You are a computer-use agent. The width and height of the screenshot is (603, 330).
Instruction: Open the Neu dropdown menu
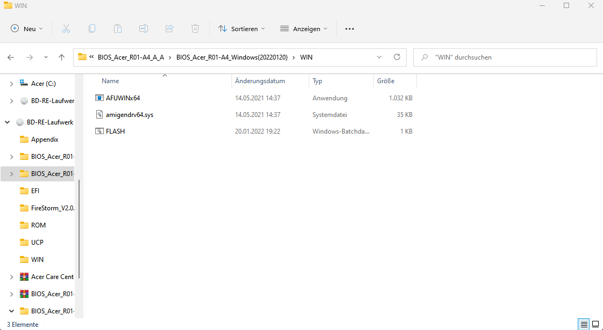click(26, 29)
